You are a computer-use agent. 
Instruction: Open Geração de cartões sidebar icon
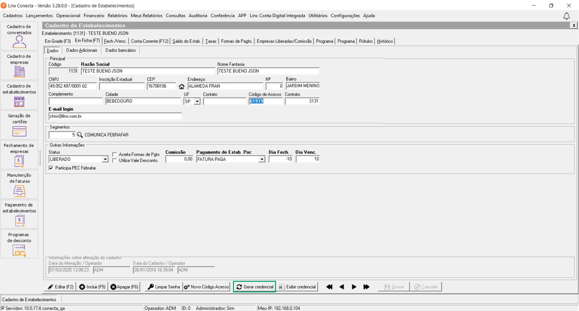coord(19,125)
